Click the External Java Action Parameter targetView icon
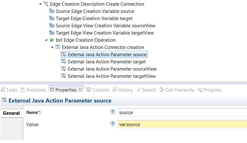The width and height of the screenshot is (247, 143). tap(63, 76)
